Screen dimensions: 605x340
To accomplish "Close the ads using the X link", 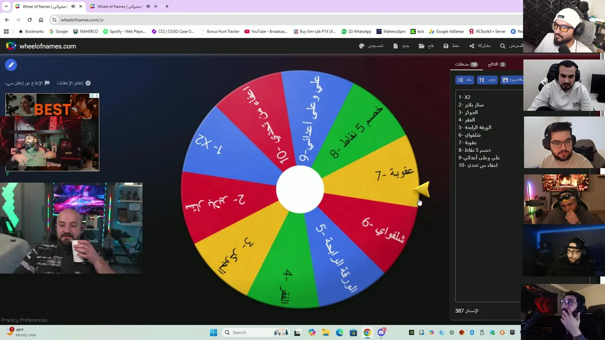I will pyautogui.click(x=73, y=83).
